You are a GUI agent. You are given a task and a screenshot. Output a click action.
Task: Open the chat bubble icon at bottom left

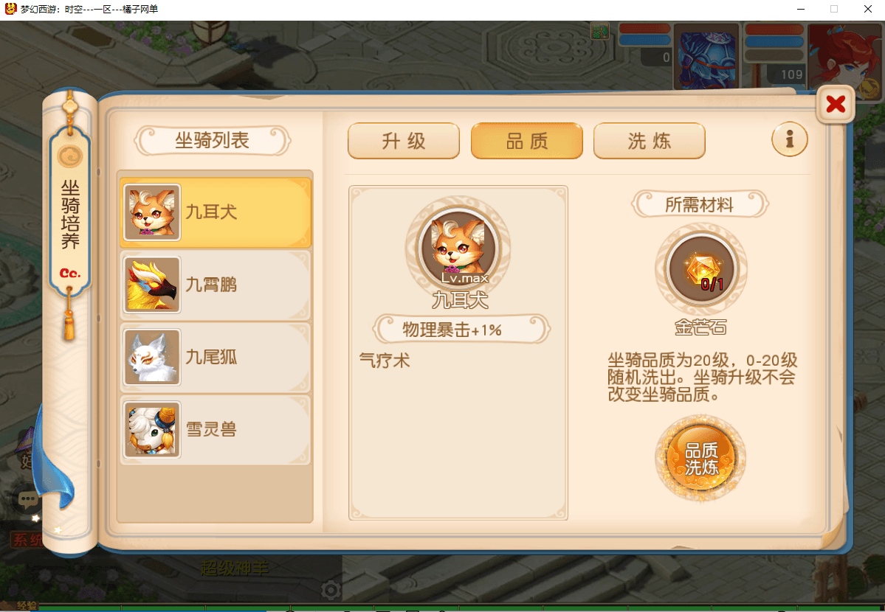click(x=27, y=499)
